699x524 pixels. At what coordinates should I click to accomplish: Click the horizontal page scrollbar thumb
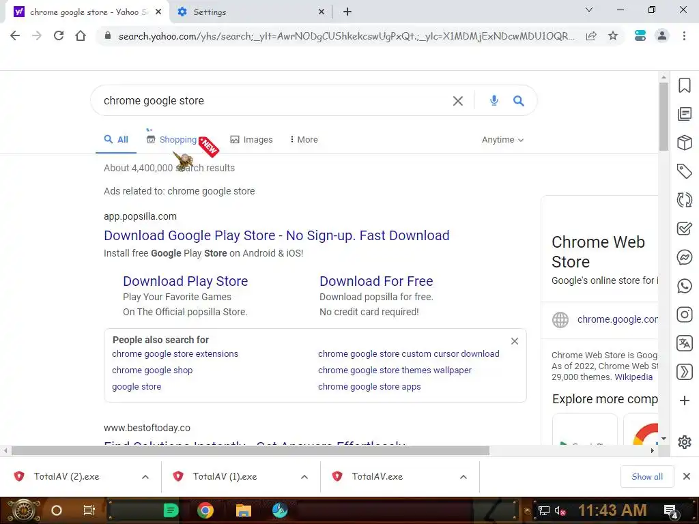[251, 451]
